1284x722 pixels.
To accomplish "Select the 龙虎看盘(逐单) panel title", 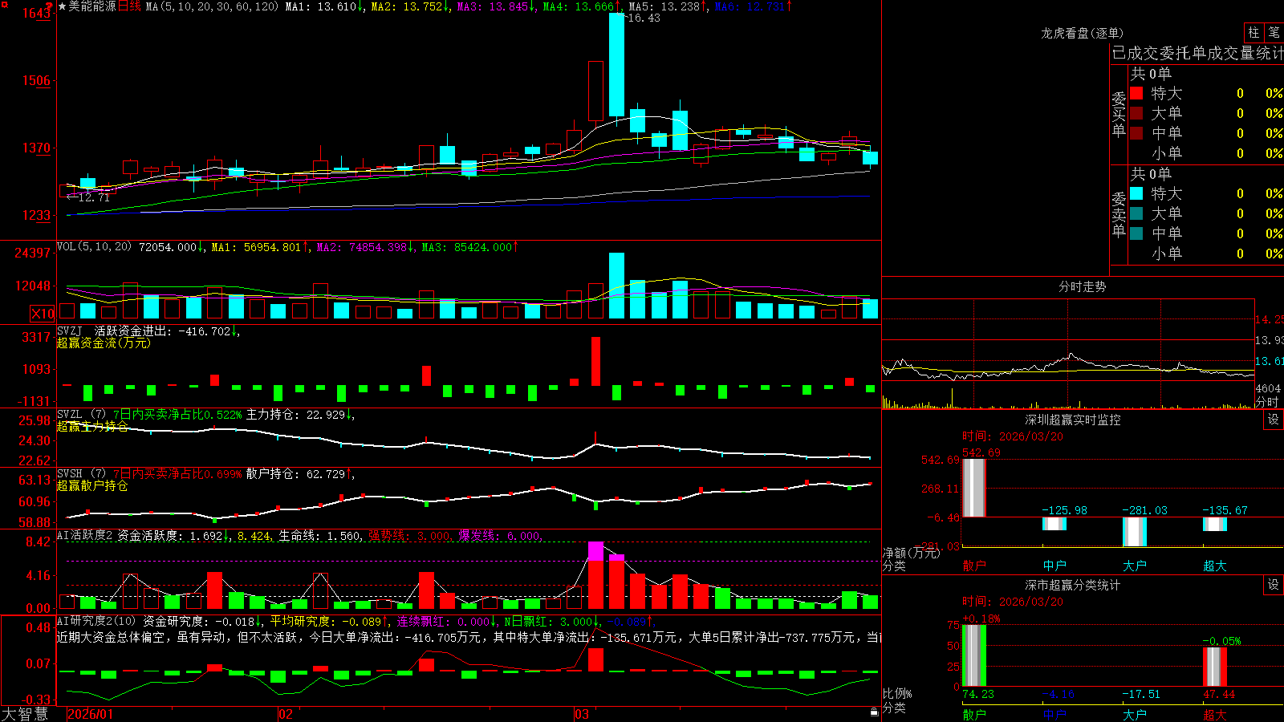I will coord(1082,33).
